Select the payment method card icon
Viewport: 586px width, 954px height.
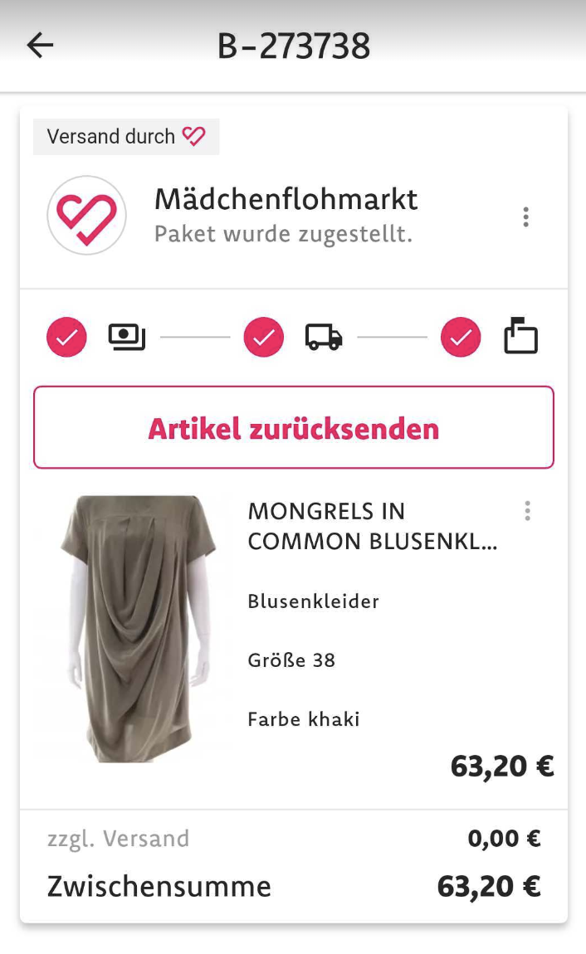[x=126, y=337]
